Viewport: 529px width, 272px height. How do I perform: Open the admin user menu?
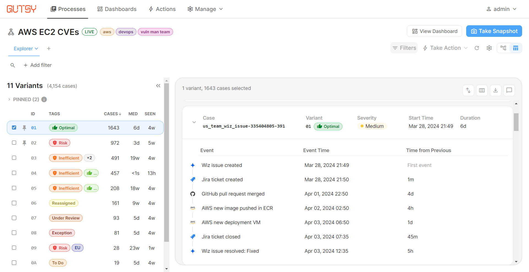click(x=501, y=9)
